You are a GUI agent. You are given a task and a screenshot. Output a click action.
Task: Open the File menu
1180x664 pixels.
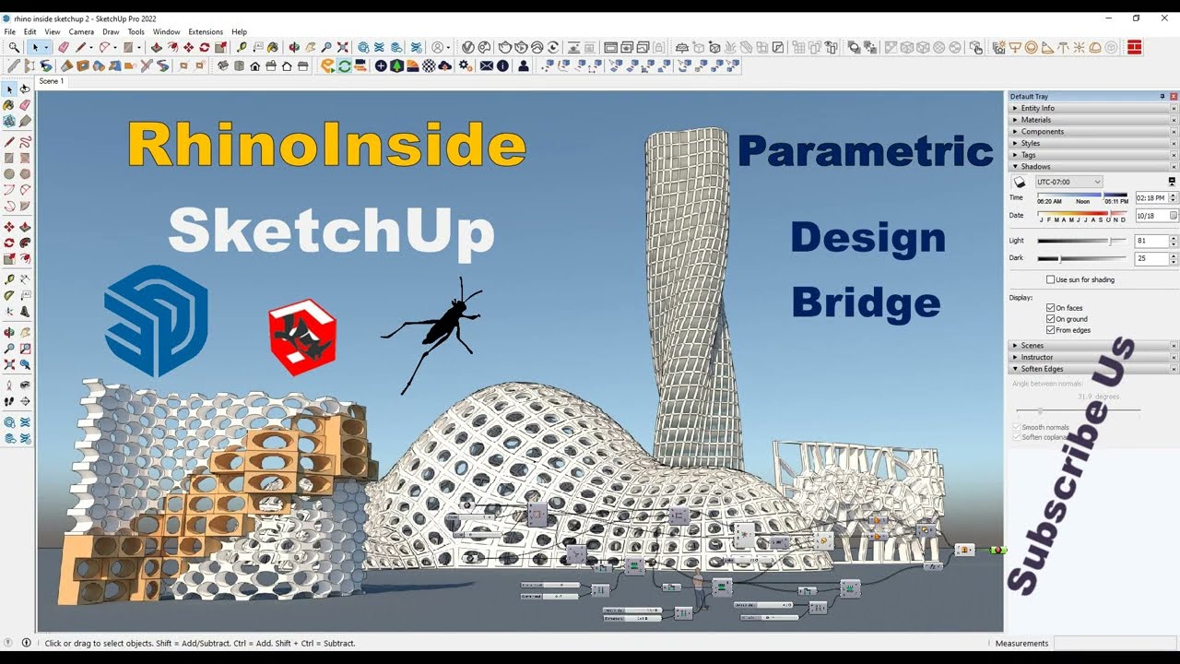point(9,31)
